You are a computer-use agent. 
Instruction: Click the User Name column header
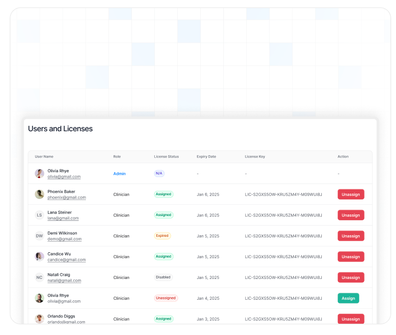[44, 157]
